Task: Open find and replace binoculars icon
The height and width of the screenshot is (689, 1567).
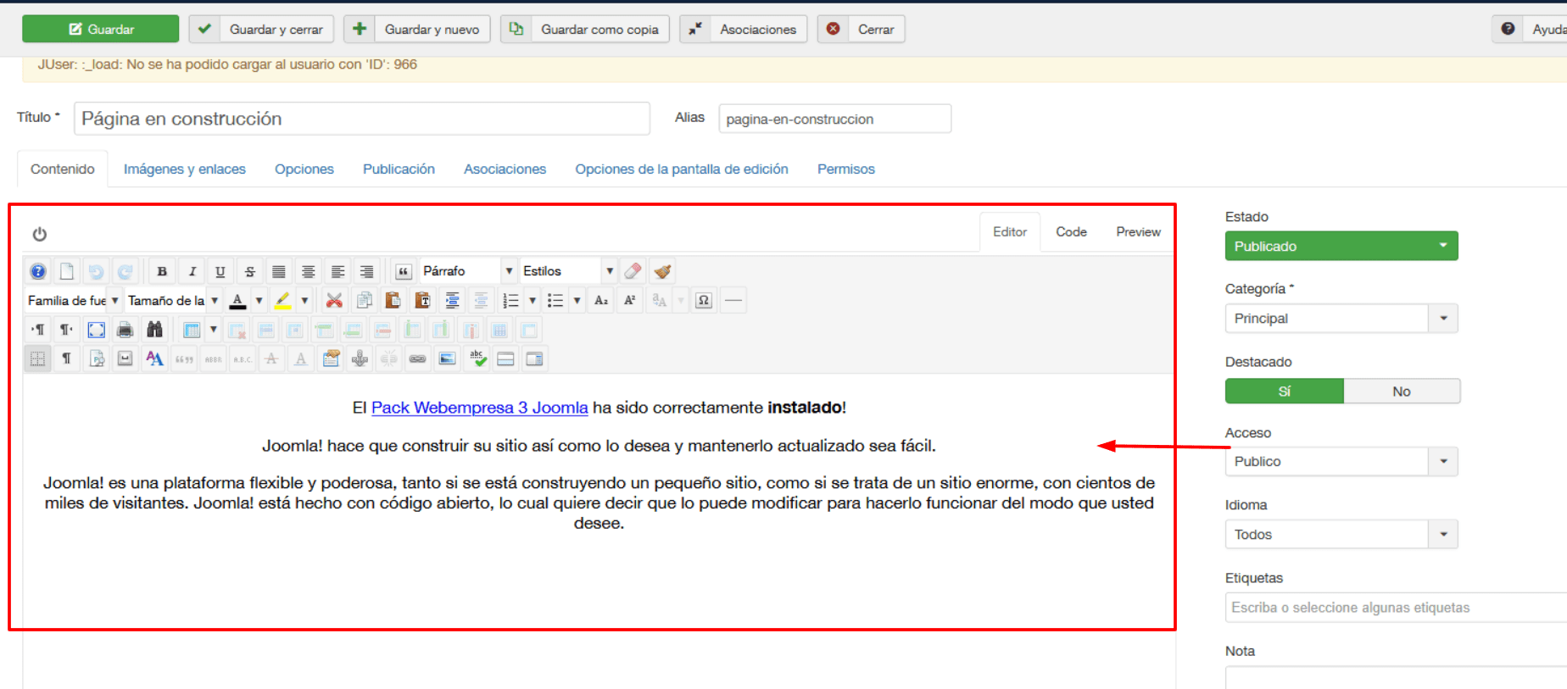Action: [x=154, y=330]
